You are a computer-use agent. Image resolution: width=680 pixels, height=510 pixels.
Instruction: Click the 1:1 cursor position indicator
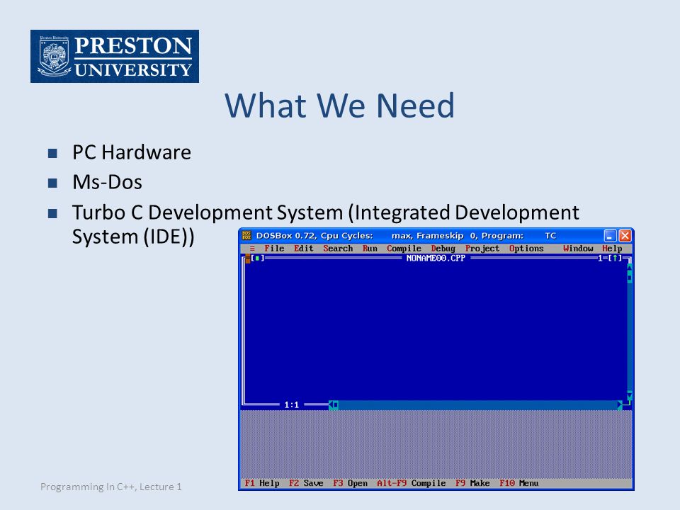coord(291,405)
